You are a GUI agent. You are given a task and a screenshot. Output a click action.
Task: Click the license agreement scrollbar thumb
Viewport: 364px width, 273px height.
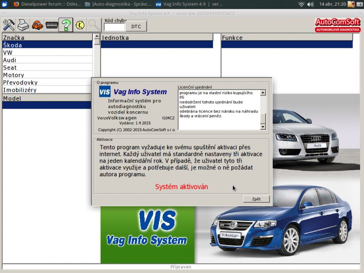263,119
